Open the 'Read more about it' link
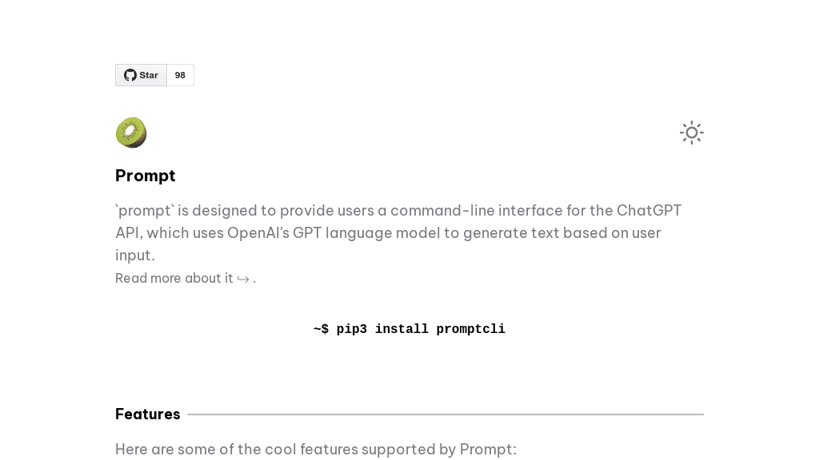Screen dimensions: 819x460 pos(174,278)
